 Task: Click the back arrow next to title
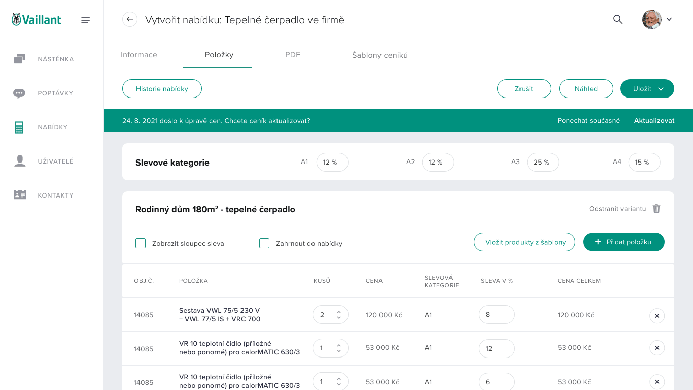point(130,20)
